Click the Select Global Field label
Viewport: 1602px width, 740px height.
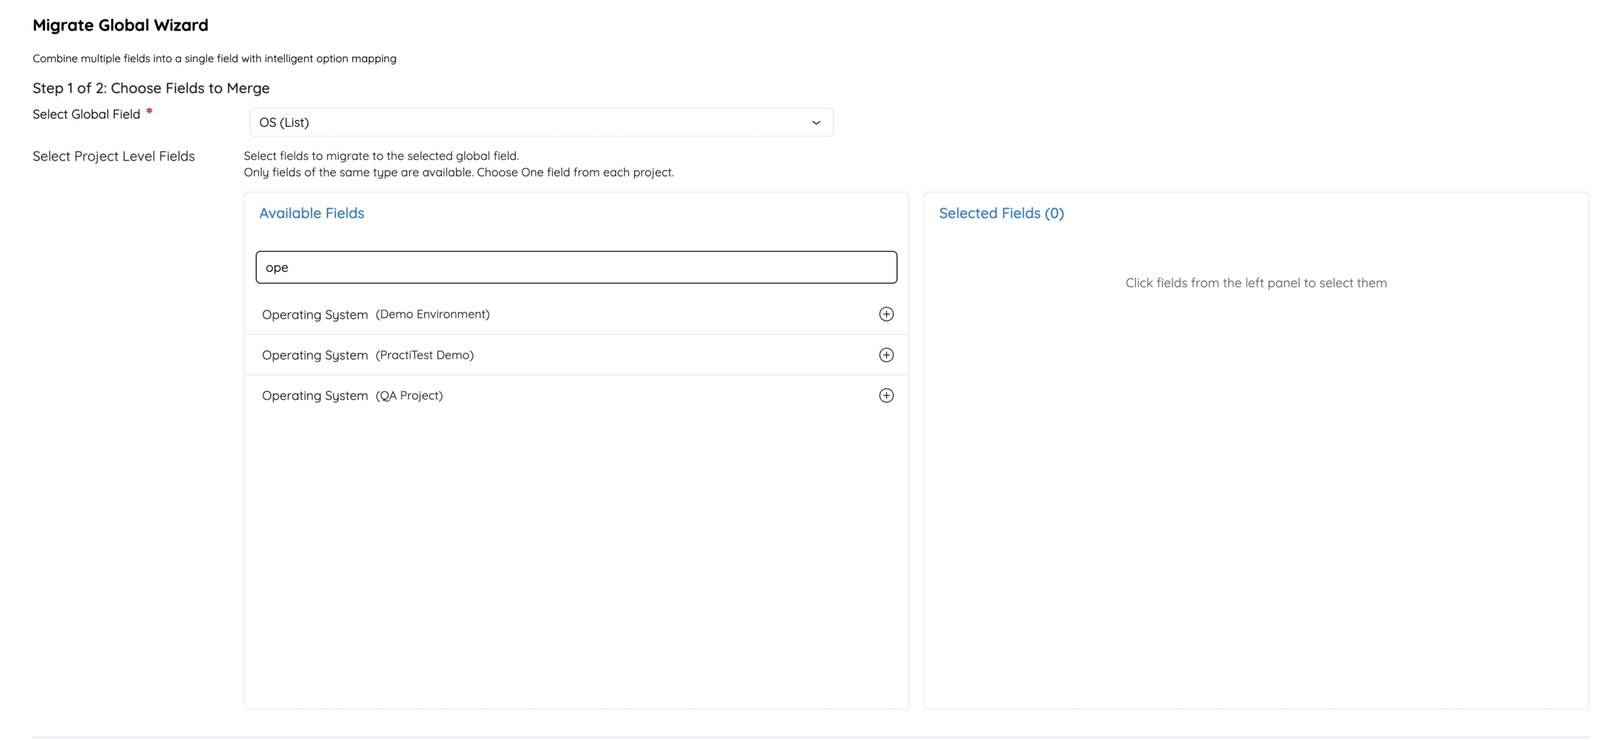[86, 114]
